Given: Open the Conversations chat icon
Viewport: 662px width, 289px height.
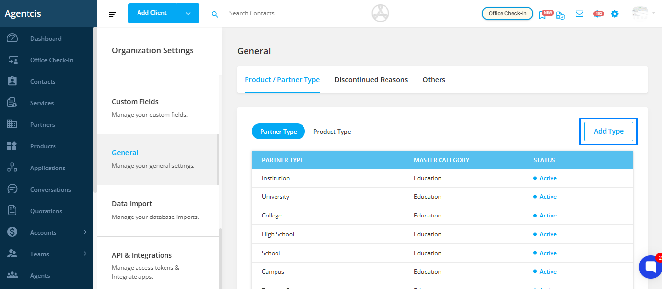Looking at the screenshot, I should (12, 189).
